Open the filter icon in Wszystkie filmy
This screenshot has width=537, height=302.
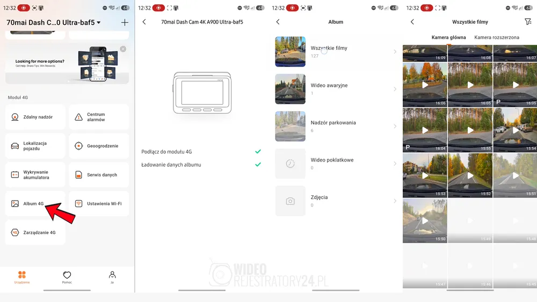[528, 22]
